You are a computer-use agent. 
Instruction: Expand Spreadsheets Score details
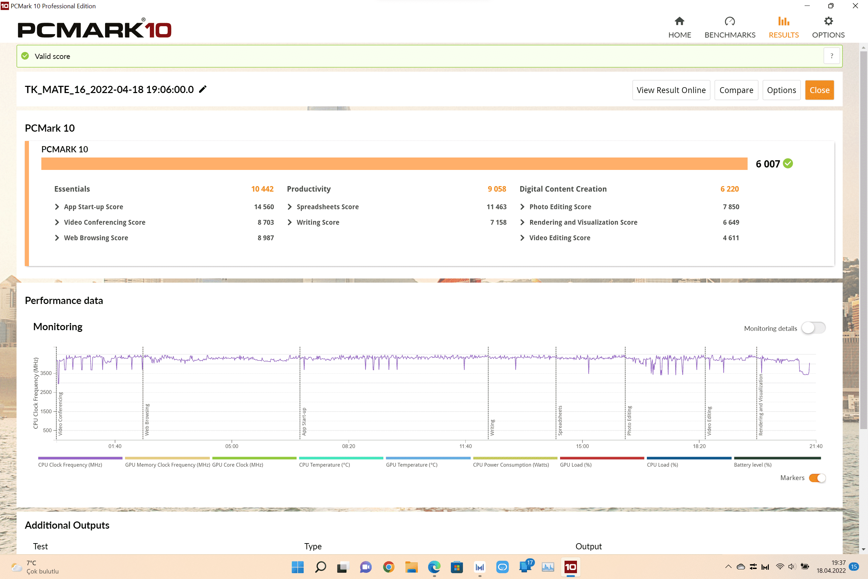tap(290, 207)
